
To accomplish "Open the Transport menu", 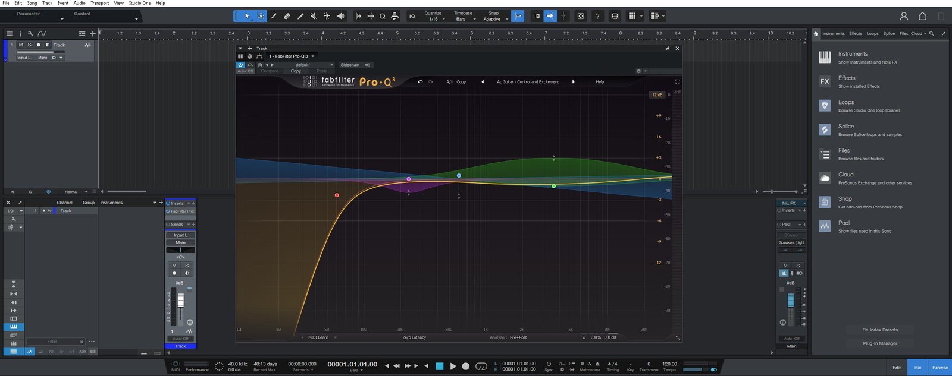I will (x=100, y=3).
